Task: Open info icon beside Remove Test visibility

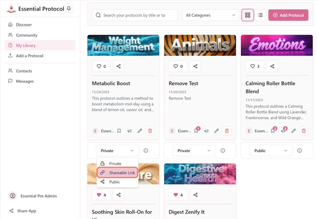Action: 223,151
